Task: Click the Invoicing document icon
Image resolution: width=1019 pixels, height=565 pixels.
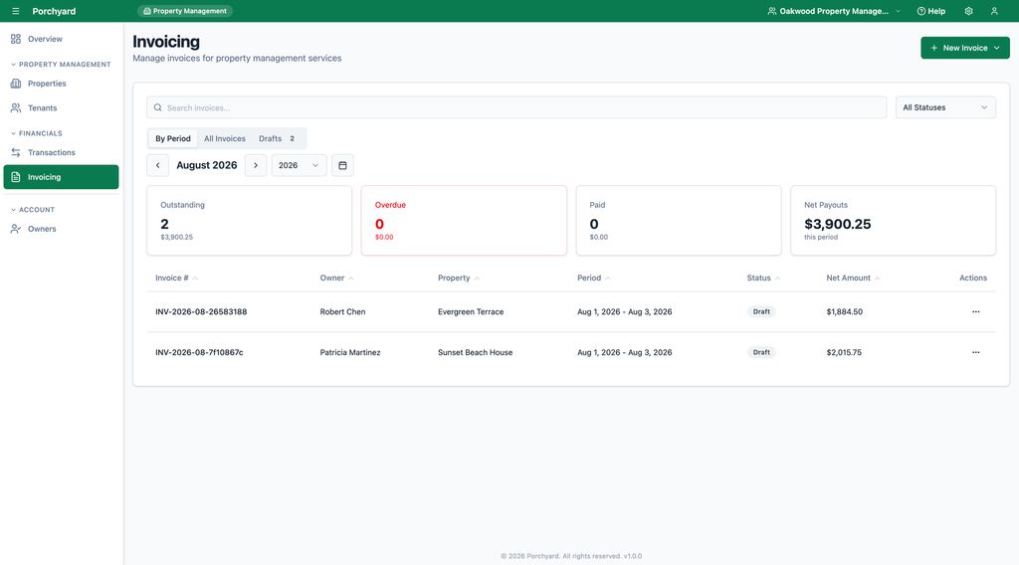Action: click(16, 177)
